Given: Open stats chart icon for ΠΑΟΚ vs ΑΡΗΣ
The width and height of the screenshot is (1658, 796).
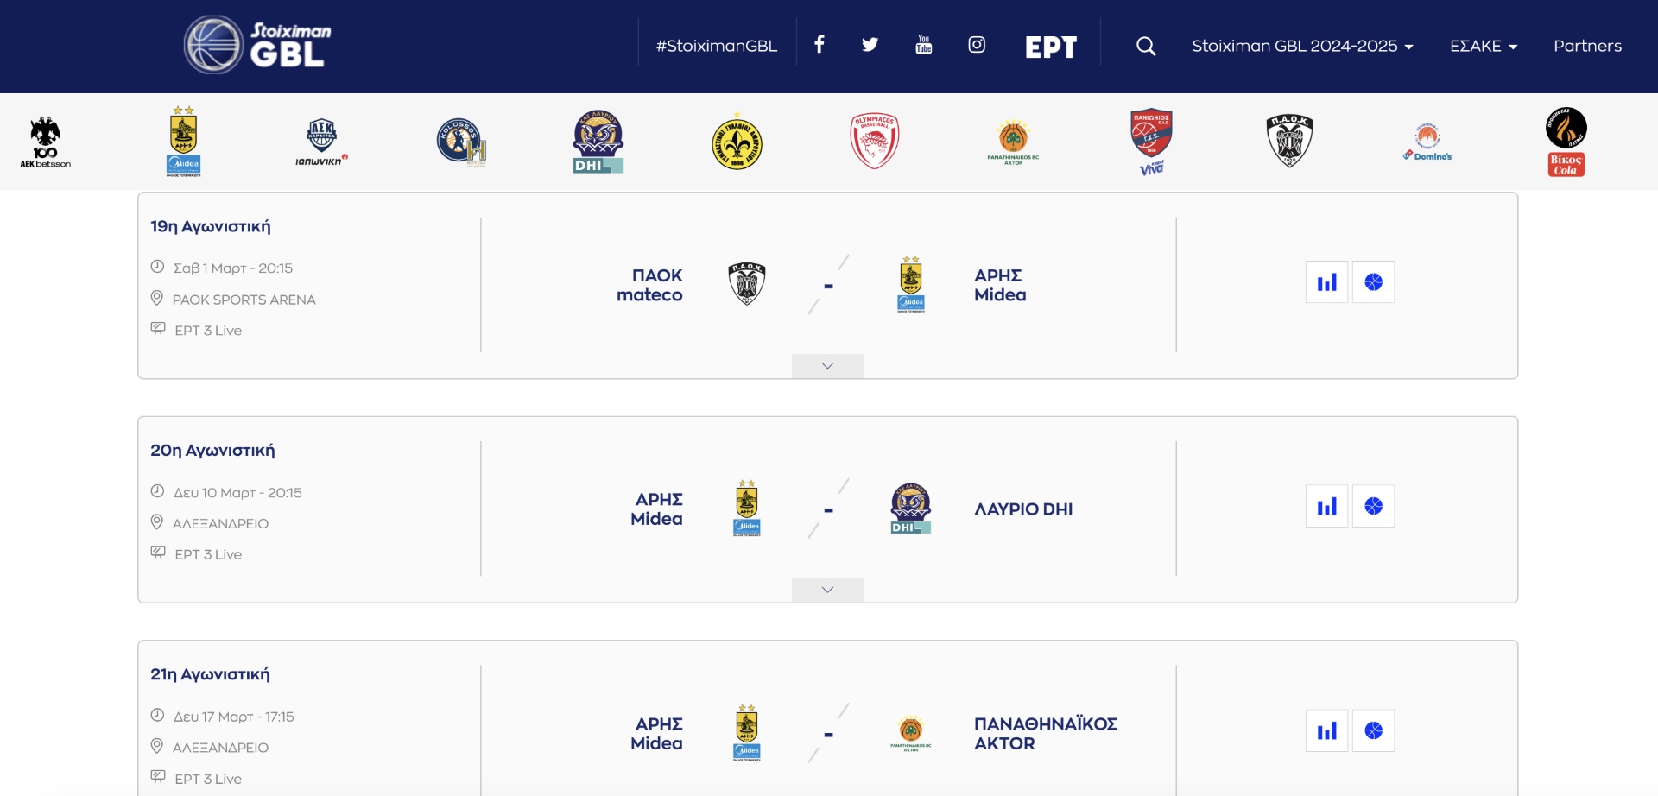Looking at the screenshot, I should tap(1327, 282).
